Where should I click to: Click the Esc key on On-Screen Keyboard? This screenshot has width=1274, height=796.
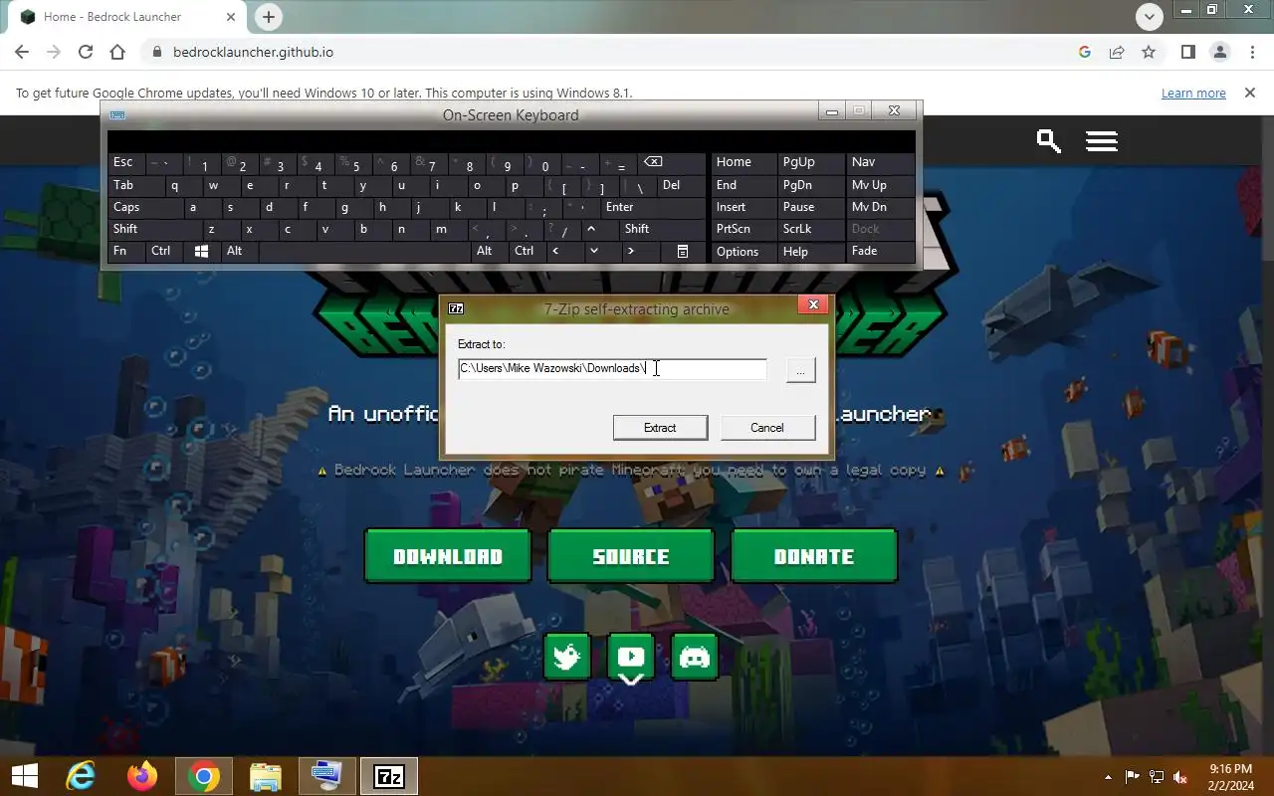126,162
